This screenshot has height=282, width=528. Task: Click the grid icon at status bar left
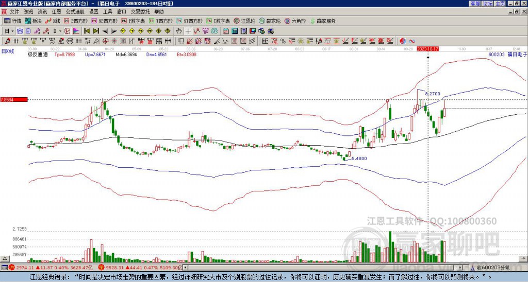click(4, 268)
